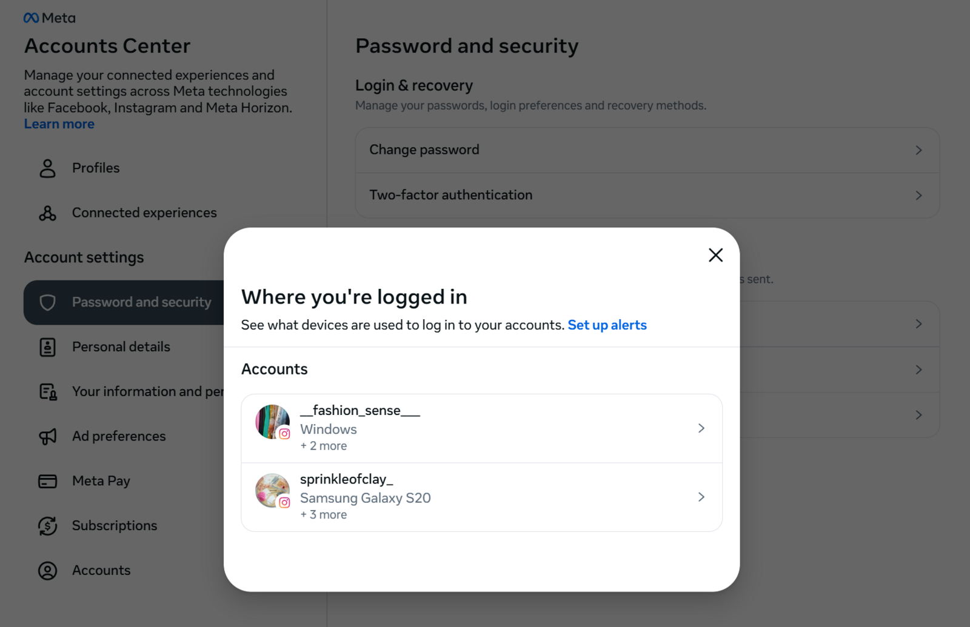This screenshot has width=970, height=627.
Task: Select the Password and security shield icon
Action: [x=47, y=302]
